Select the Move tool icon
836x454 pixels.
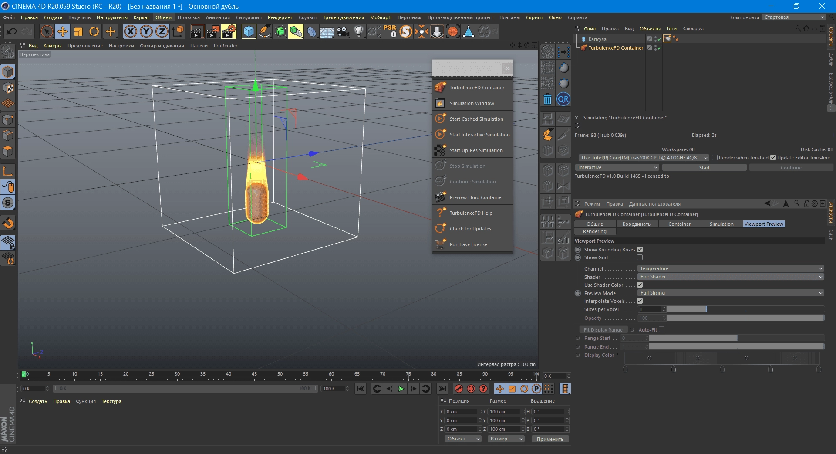63,31
